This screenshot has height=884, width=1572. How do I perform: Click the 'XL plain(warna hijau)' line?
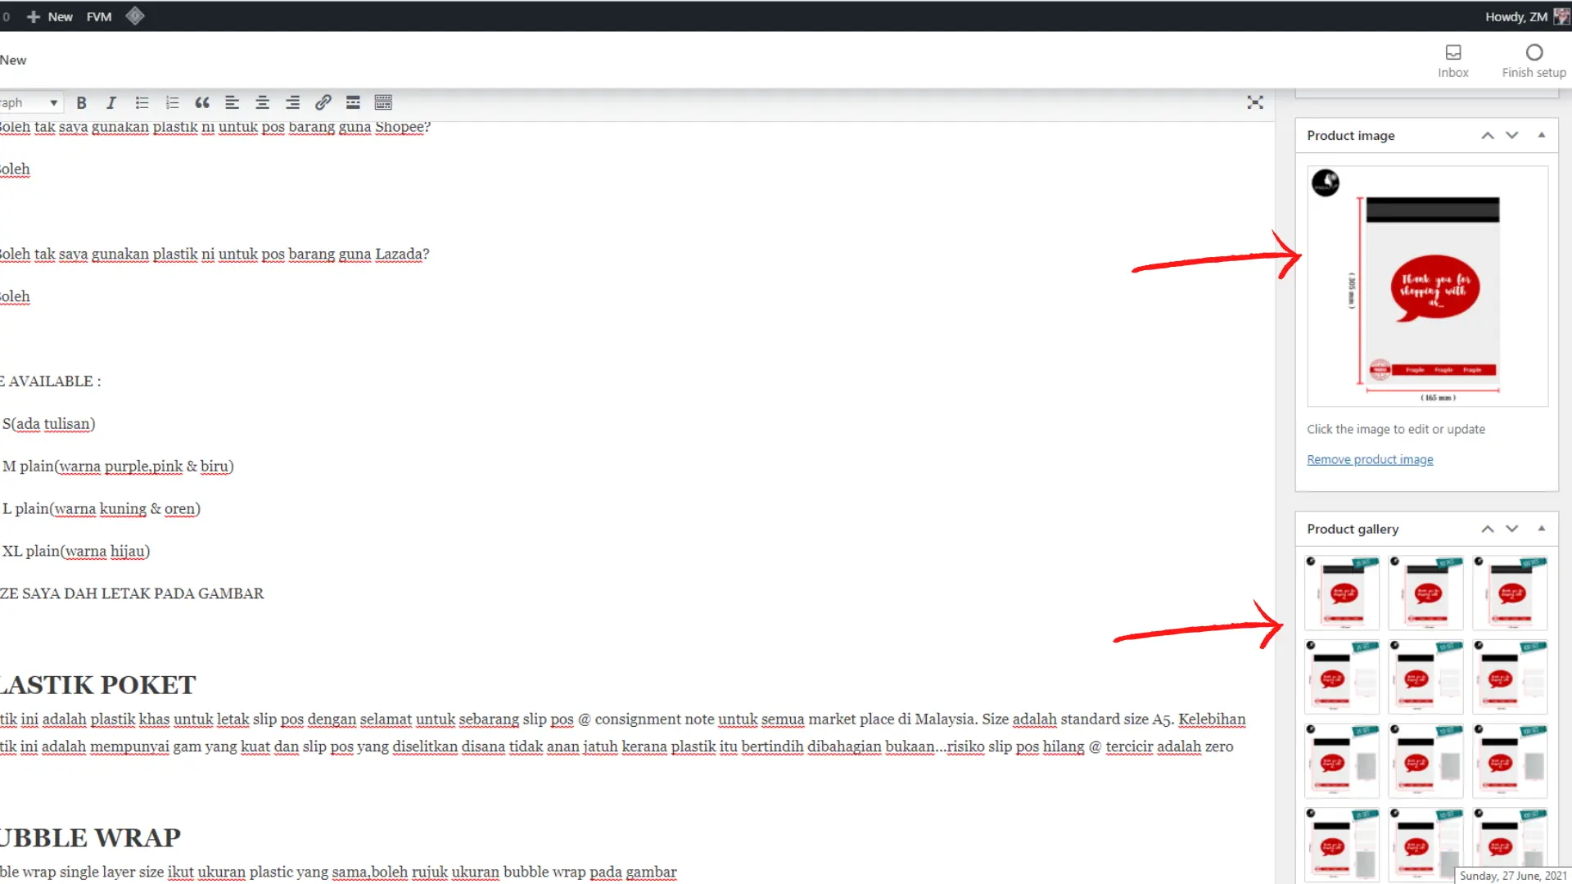pyautogui.click(x=76, y=551)
